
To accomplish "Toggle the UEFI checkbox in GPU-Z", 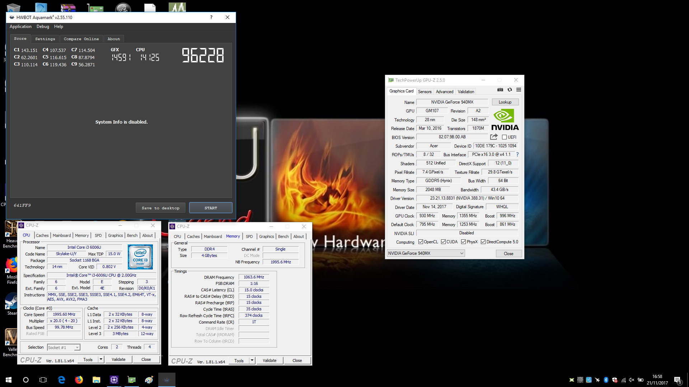I will tap(504, 137).
